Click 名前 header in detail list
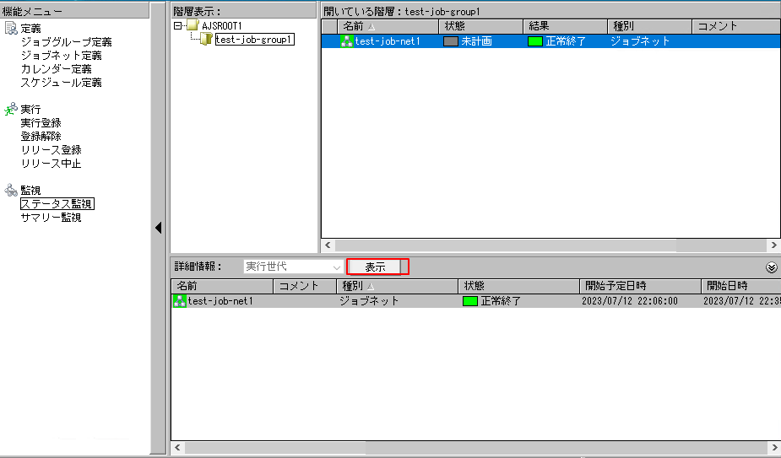 (x=222, y=286)
